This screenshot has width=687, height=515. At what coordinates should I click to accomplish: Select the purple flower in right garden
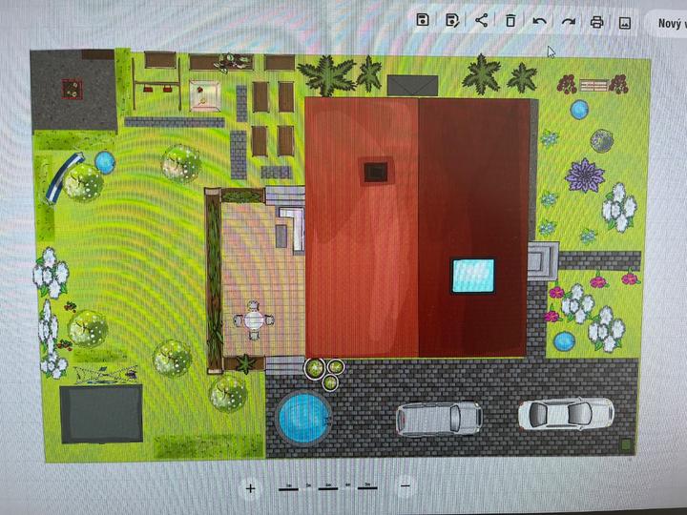(583, 175)
